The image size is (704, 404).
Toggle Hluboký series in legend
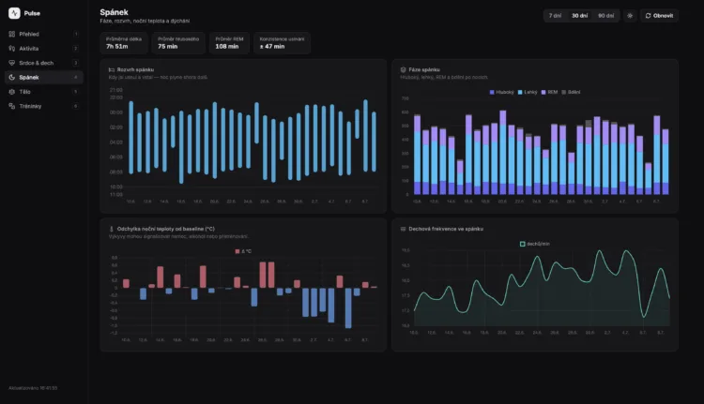tap(501, 93)
